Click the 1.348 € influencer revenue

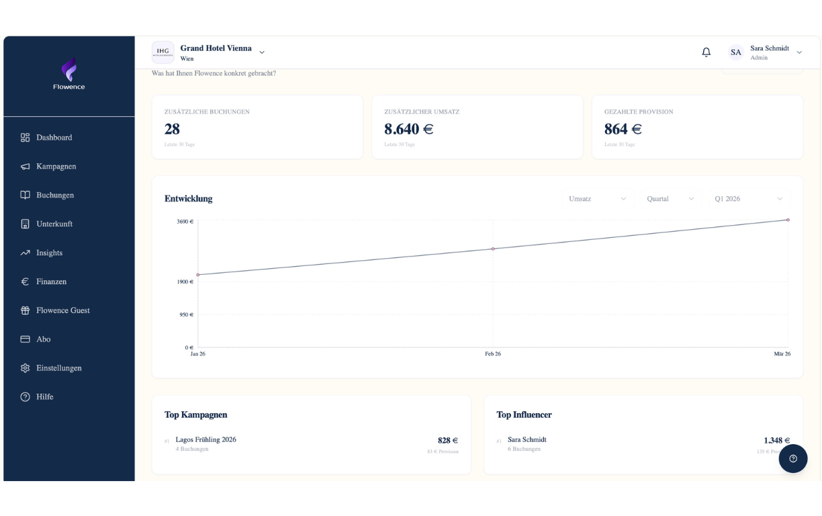[777, 441]
